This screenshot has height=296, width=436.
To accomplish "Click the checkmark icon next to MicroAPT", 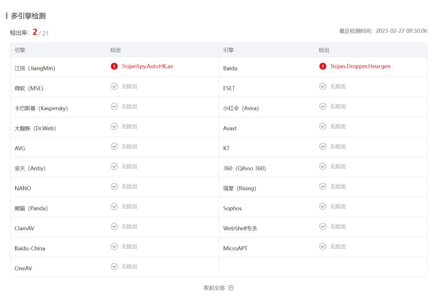I will coord(322,247).
